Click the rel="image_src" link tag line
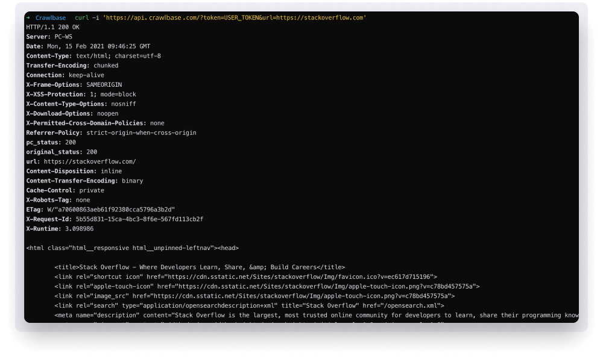 (254, 296)
